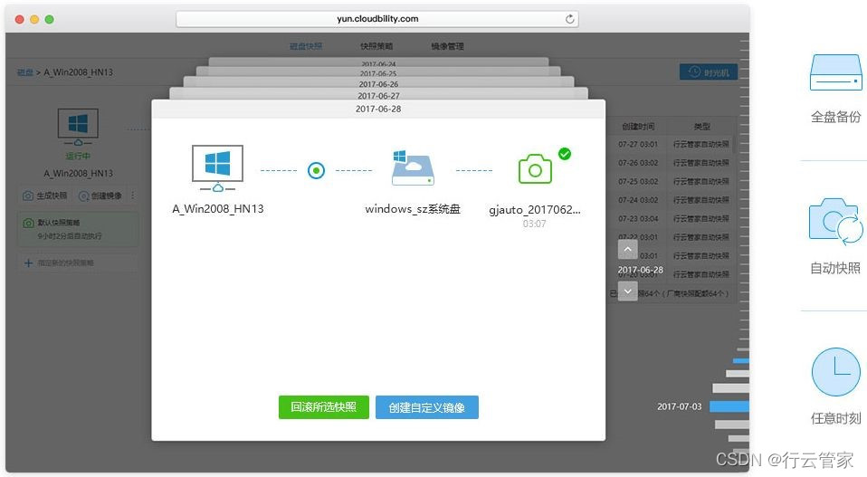Click the windows_sz系统盘 label

click(413, 209)
